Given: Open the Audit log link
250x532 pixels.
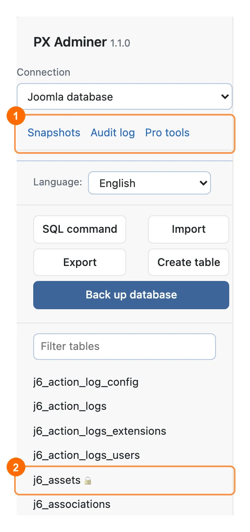Looking at the screenshot, I should point(113,133).
